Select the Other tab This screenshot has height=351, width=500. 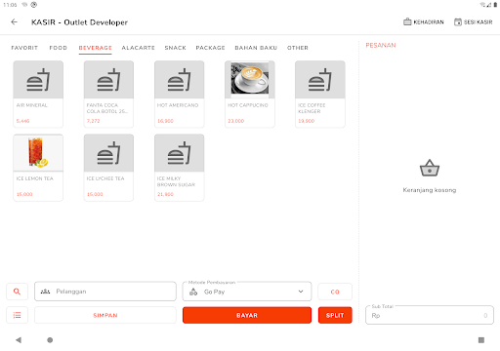pyautogui.click(x=298, y=48)
